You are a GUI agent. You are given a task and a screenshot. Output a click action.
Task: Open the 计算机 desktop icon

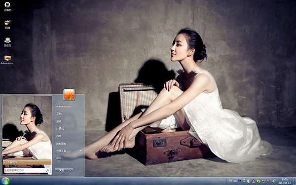[7, 7]
